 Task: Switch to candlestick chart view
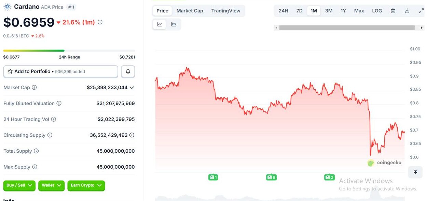174,24
